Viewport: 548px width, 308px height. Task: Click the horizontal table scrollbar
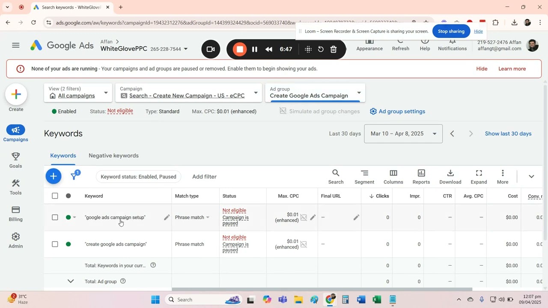tap(322, 290)
